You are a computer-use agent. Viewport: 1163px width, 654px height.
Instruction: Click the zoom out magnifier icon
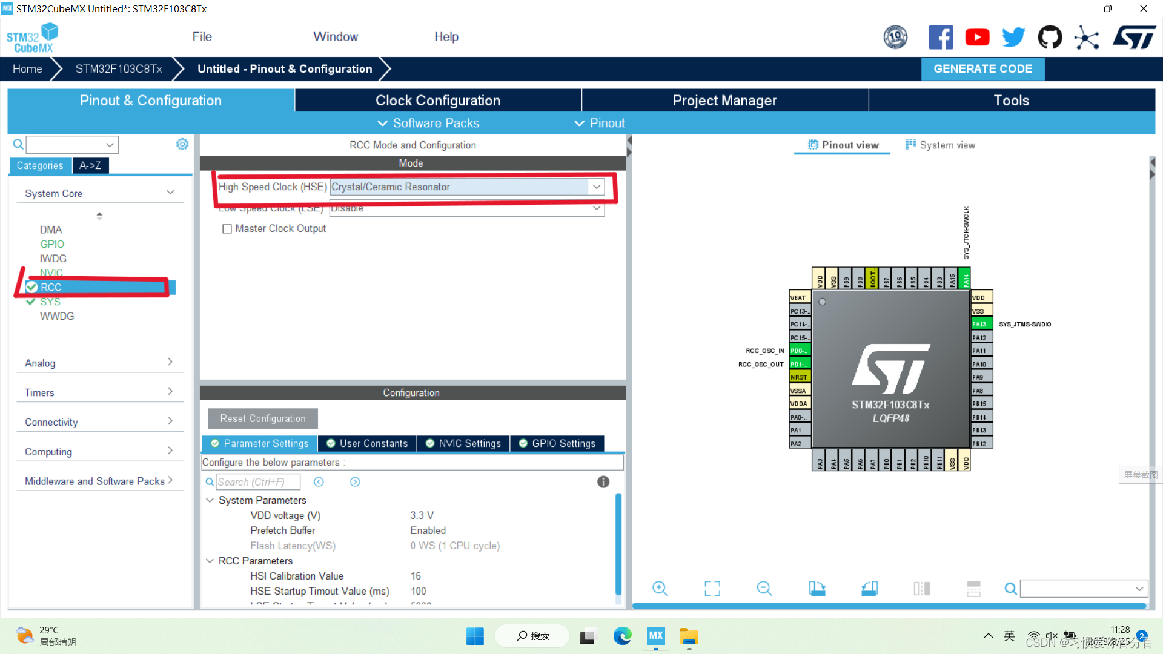click(764, 588)
